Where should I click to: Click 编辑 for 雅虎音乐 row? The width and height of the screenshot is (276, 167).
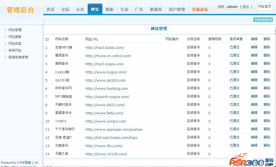pos(254,55)
